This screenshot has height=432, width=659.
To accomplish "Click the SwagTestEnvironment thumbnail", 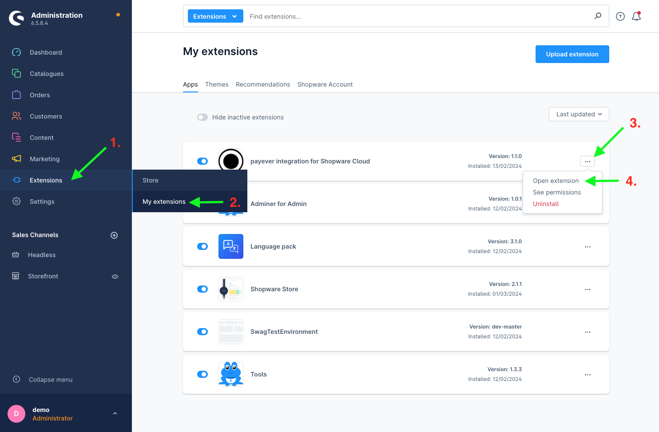I will [x=231, y=332].
